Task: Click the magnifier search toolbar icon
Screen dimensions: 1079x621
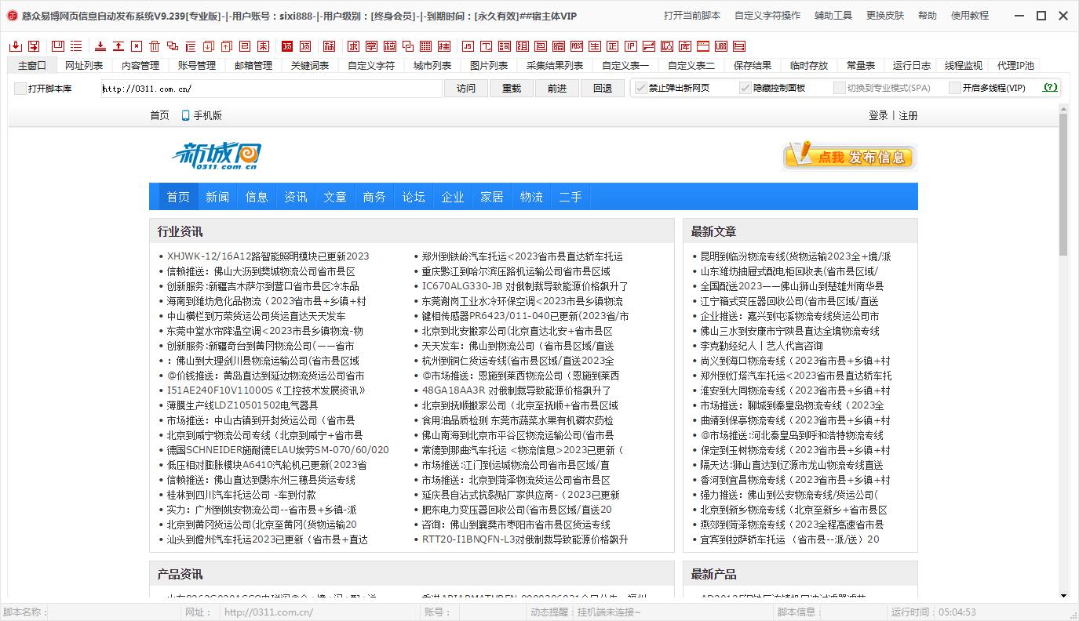Action: tap(666, 46)
